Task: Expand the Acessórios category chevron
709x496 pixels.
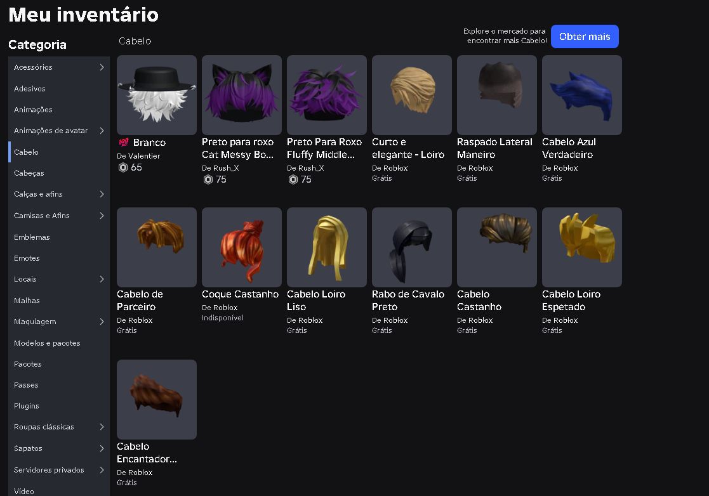Action: (x=102, y=67)
